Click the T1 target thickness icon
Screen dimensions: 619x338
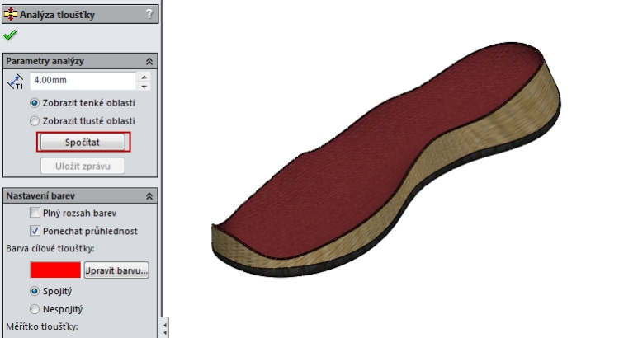16,82
